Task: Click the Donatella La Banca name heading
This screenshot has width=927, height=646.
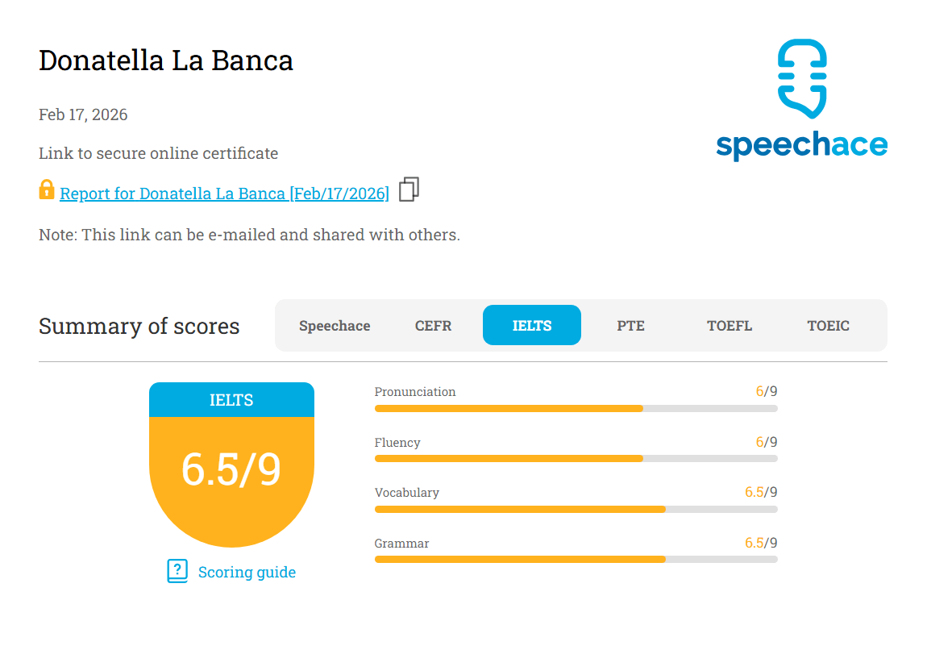Action: click(x=166, y=60)
